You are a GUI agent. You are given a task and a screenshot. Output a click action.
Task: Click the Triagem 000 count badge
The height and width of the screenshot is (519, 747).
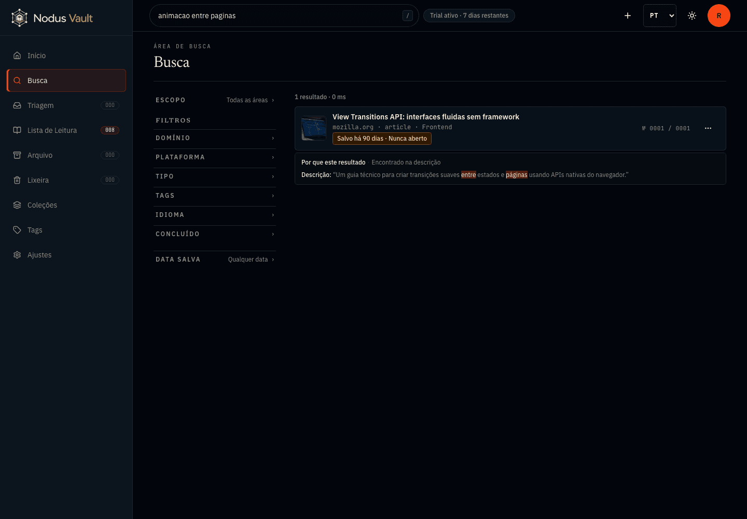(x=110, y=105)
